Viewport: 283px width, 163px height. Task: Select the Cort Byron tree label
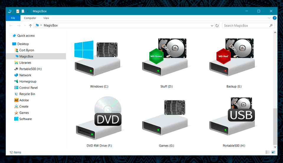[x=27, y=50]
